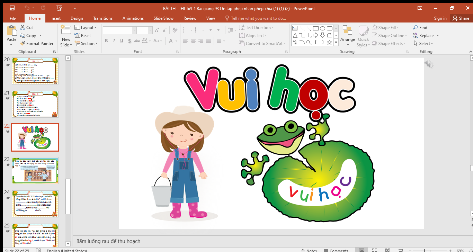
Task: Convert to SmartArt
Action: pyautogui.click(x=263, y=43)
